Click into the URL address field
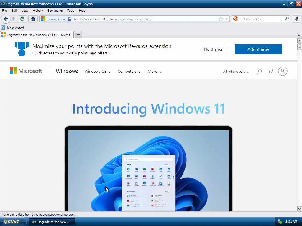Screen dimensions: 302x226 pyautogui.click(x=145, y=19)
